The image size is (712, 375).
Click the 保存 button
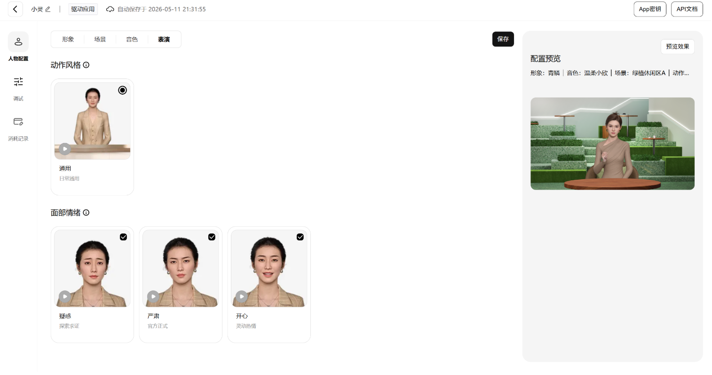503,39
